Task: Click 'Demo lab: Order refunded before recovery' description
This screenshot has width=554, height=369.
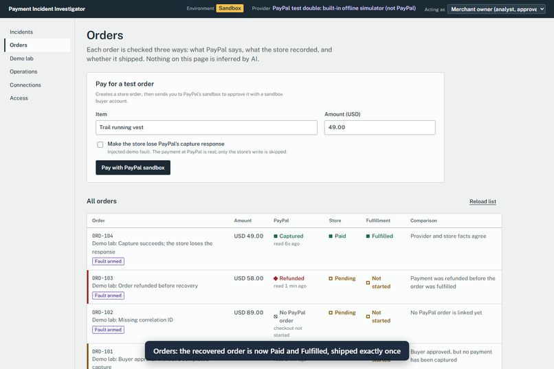Action: point(145,286)
